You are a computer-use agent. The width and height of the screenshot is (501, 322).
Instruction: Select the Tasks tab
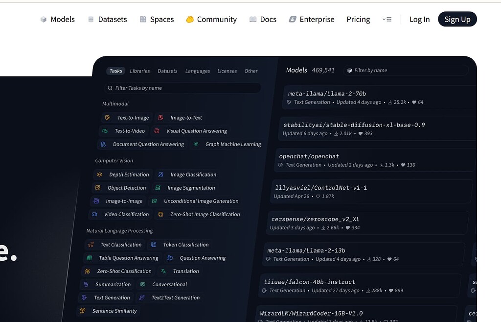115,71
